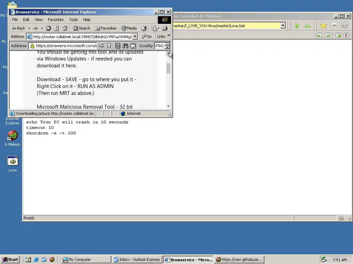
Task: Open the Search pane in IE
Action: pyautogui.click(x=81, y=28)
